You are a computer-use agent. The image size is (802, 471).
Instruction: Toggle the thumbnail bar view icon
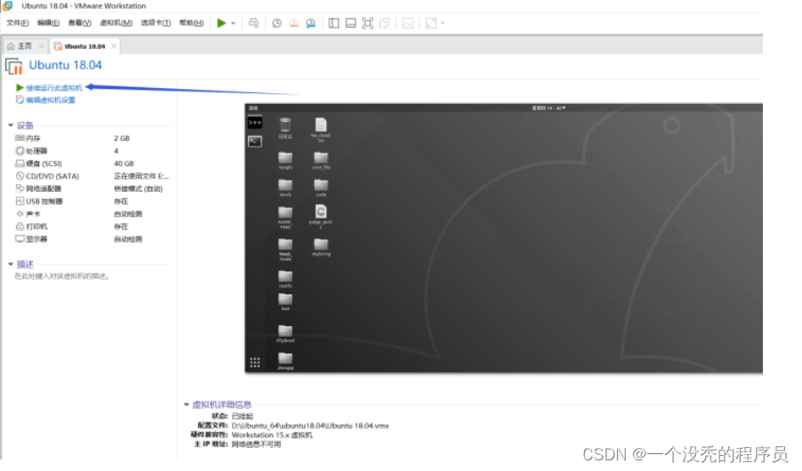tap(350, 23)
